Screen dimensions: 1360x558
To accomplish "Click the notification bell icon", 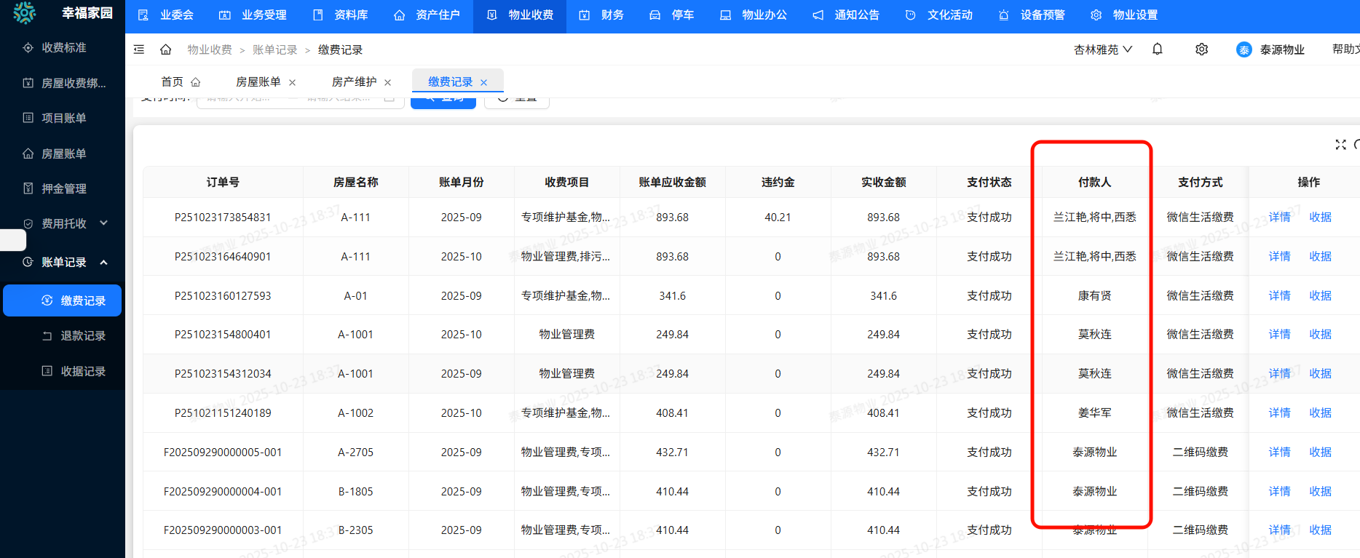I will point(1157,49).
